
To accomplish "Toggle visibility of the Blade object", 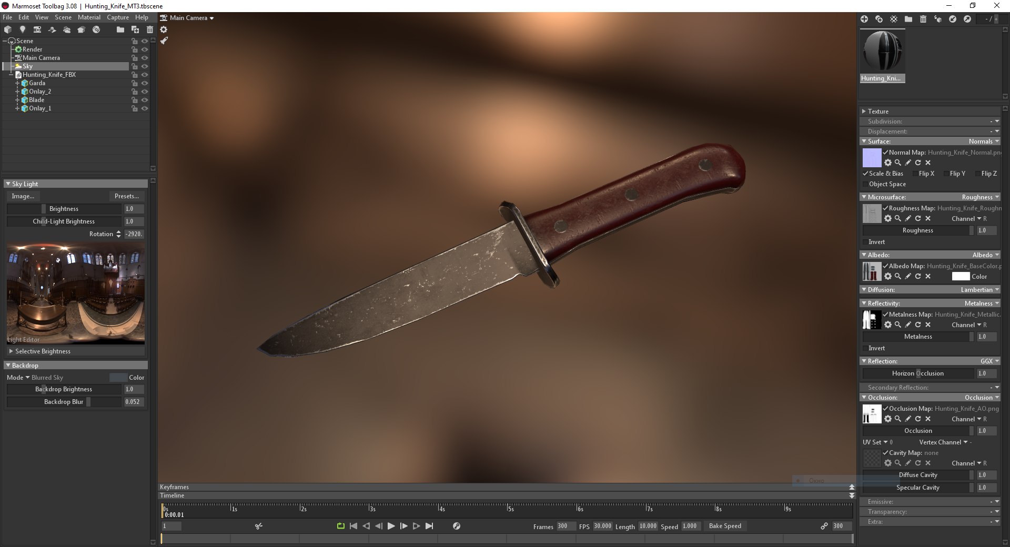I will point(145,100).
